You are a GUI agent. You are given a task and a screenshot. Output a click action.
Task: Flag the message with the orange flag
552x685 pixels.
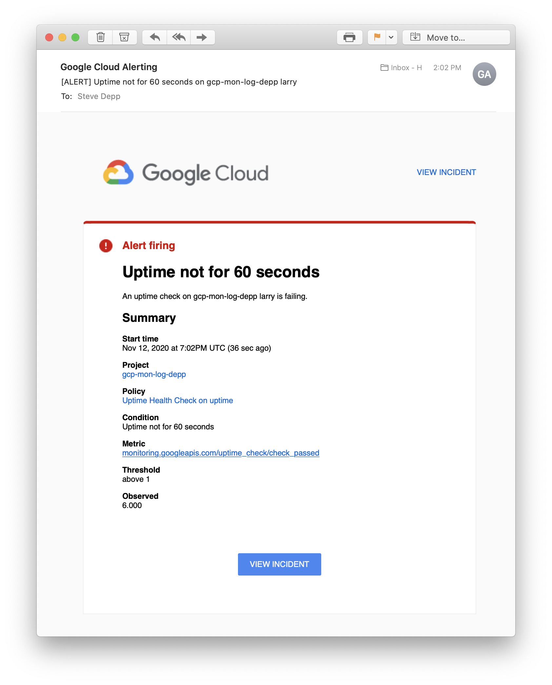point(376,37)
